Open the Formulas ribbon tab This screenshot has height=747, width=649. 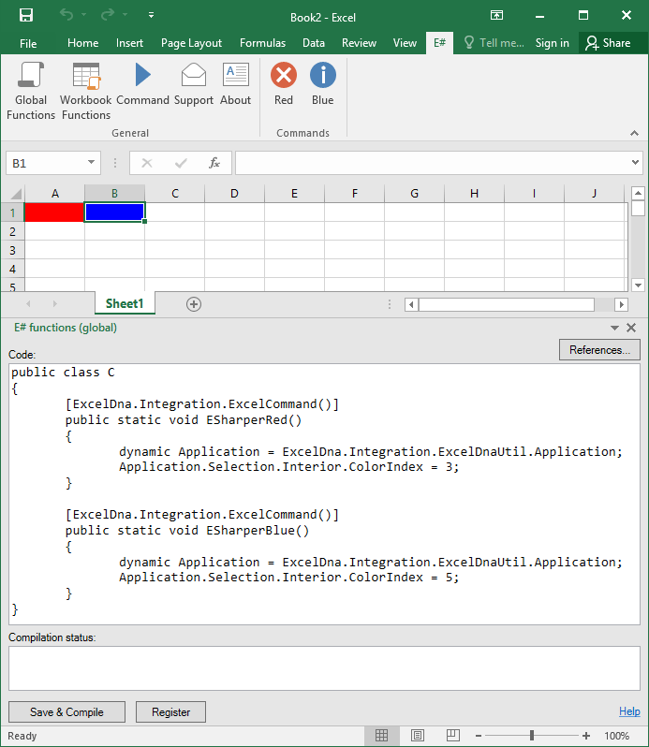click(262, 43)
